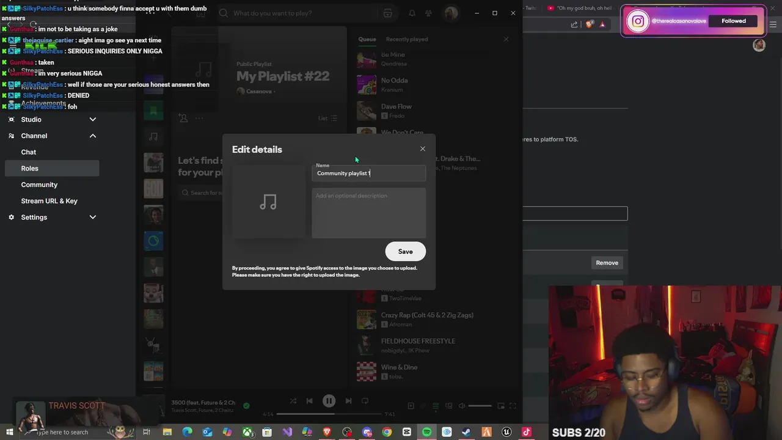
Task: Toggle shuffle in Spotify player
Action: (293, 401)
